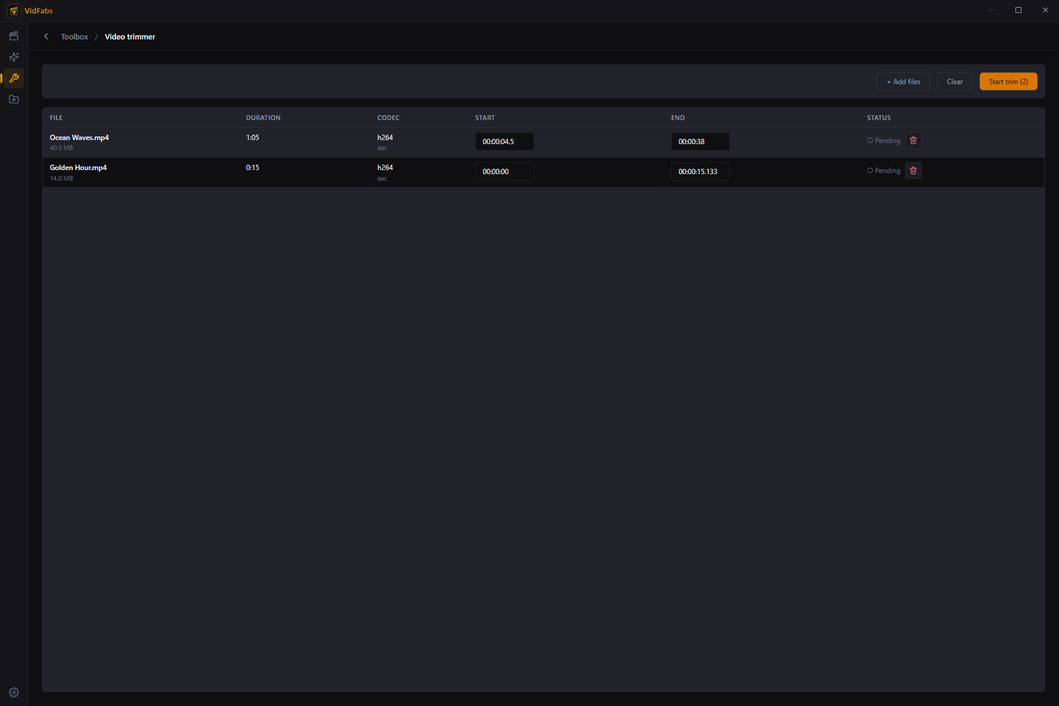This screenshot has width=1059, height=706.
Task: Close the VidFabs window
Action: coord(1045,10)
